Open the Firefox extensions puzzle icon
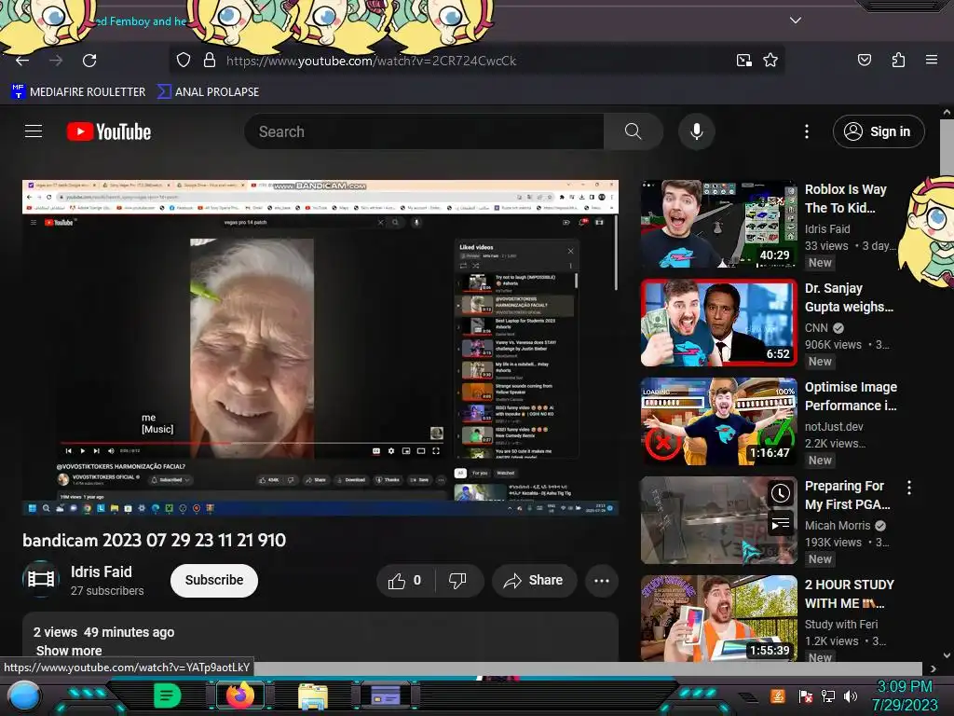 tap(898, 61)
